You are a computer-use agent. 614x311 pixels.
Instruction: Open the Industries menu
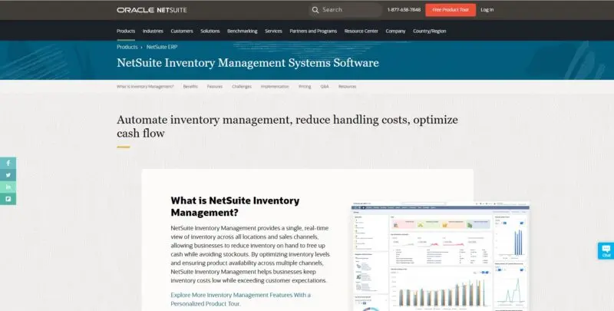(x=153, y=31)
